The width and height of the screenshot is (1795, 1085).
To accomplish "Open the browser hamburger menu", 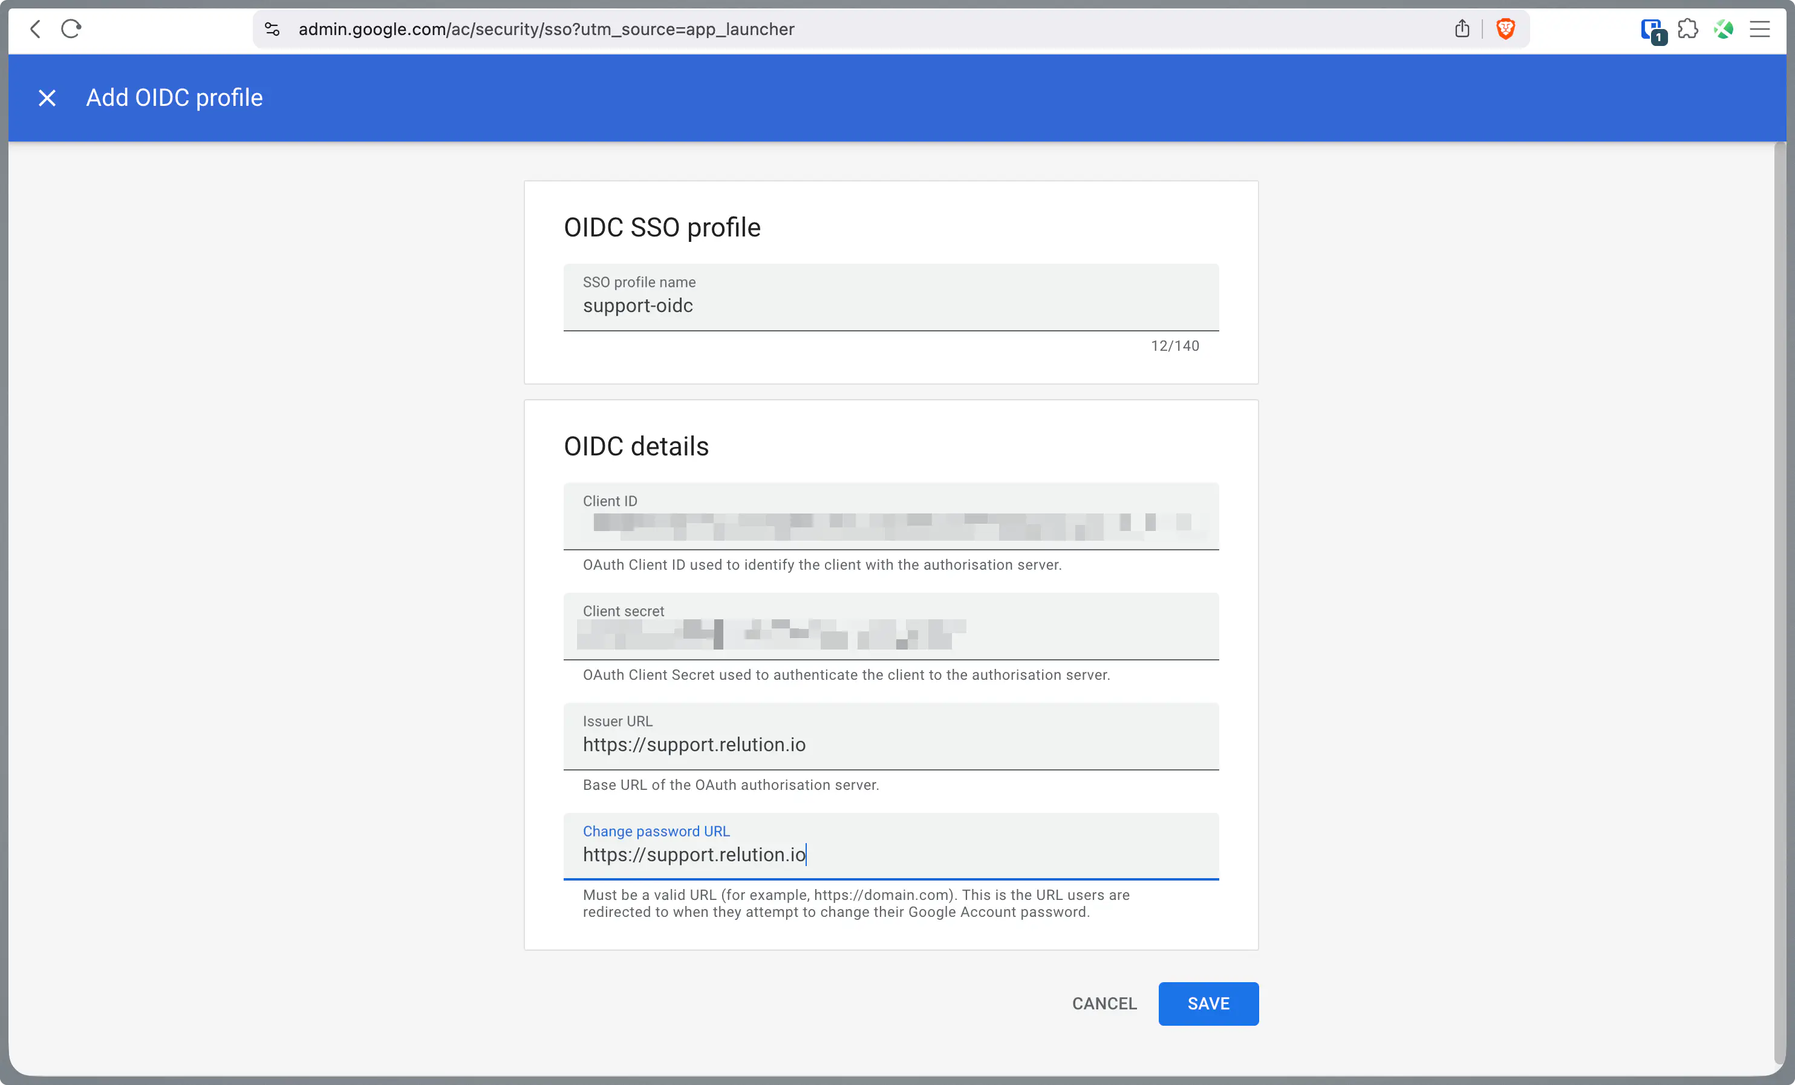I will click(1759, 29).
